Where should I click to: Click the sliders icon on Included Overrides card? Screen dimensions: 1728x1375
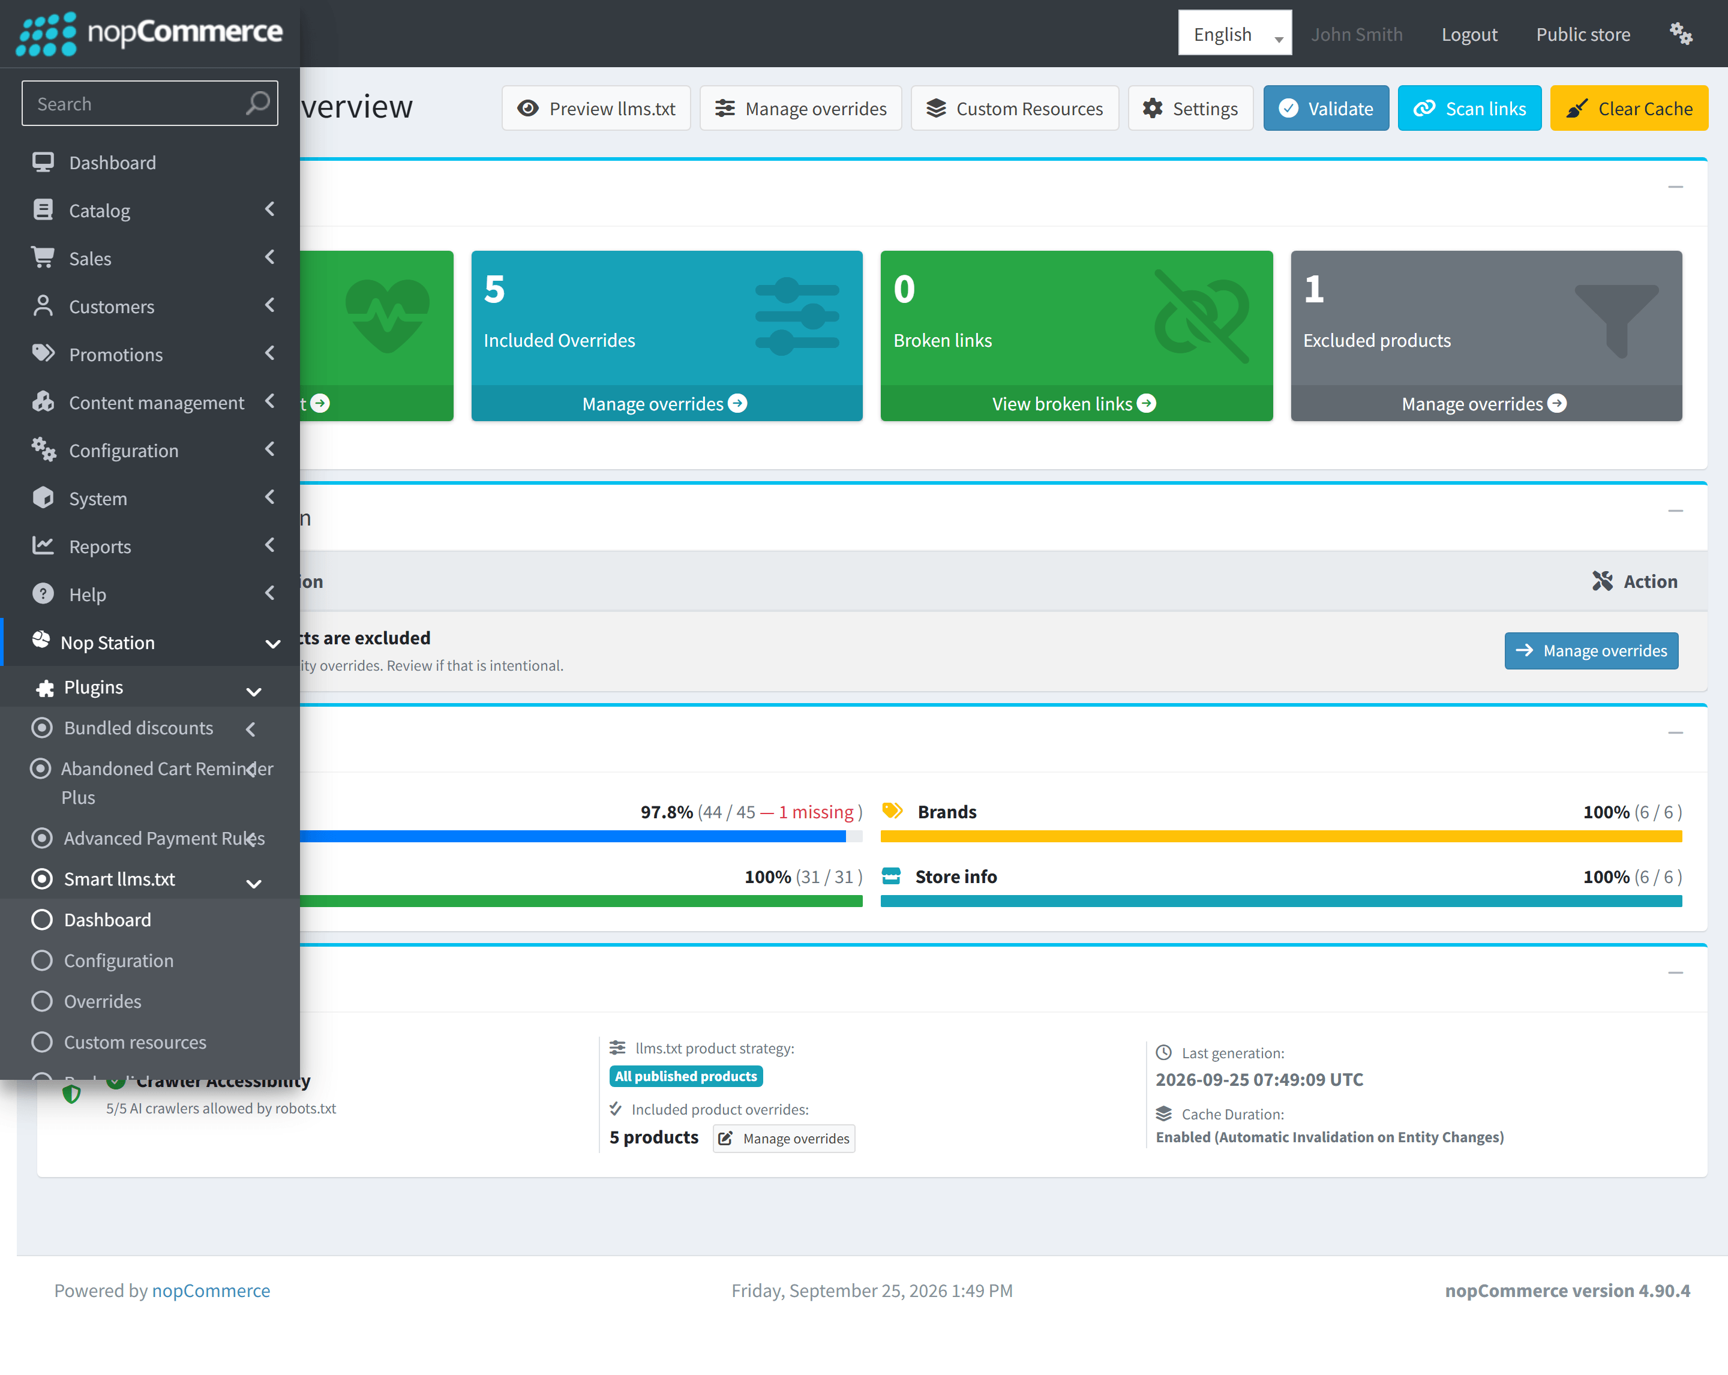(x=797, y=316)
